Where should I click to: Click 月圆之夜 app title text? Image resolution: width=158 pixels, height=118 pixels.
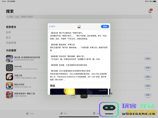coord(18,75)
